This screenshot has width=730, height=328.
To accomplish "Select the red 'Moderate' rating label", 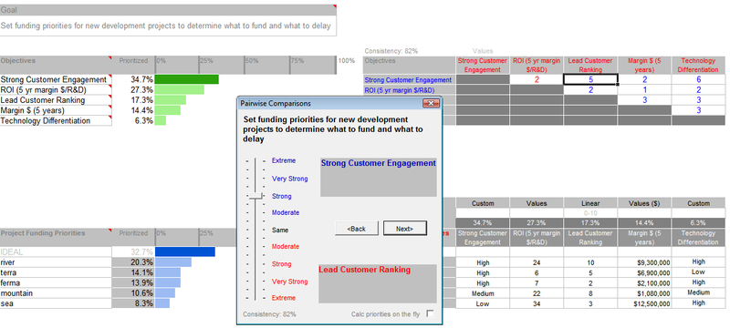I will tap(286, 247).
